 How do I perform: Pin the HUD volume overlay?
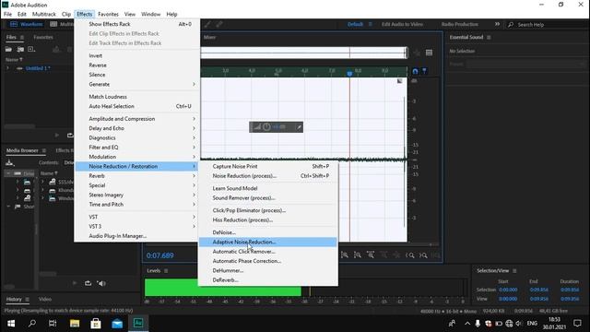[x=299, y=127]
